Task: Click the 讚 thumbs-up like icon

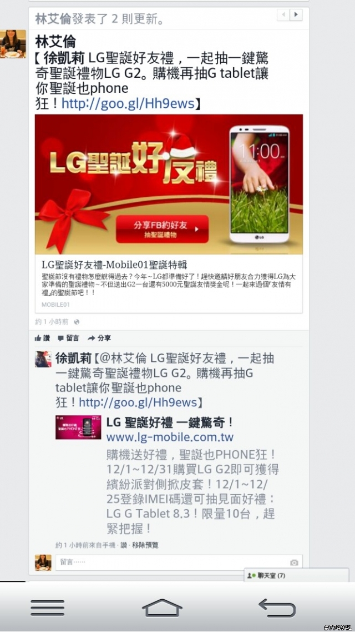Action: coord(38,338)
